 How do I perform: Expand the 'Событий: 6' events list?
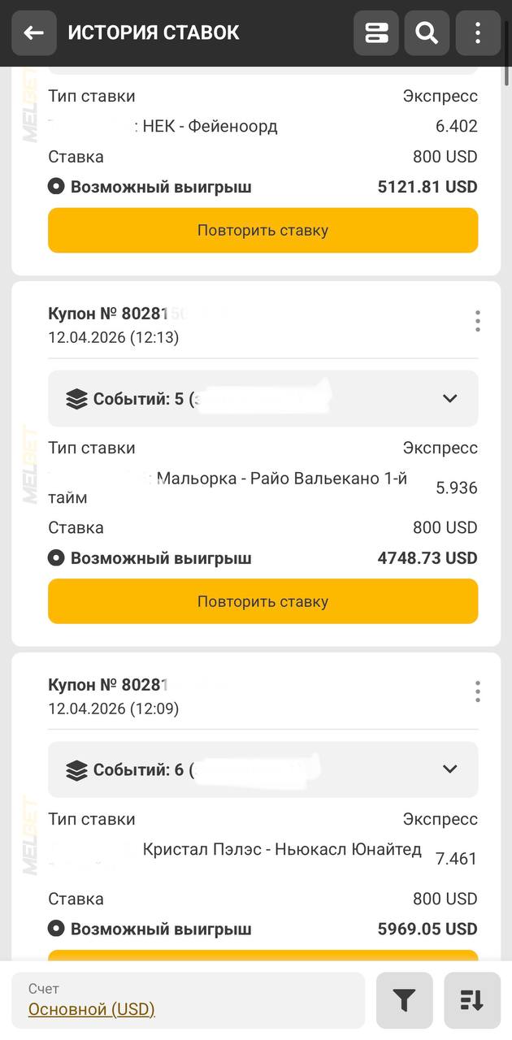pyautogui.click(x=449, y=769)
